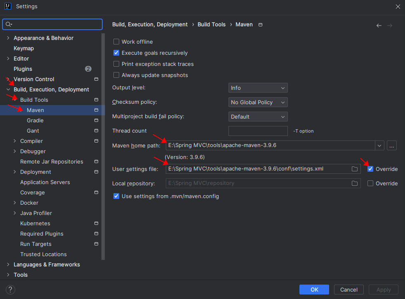Click the OK button

[314, 290]
